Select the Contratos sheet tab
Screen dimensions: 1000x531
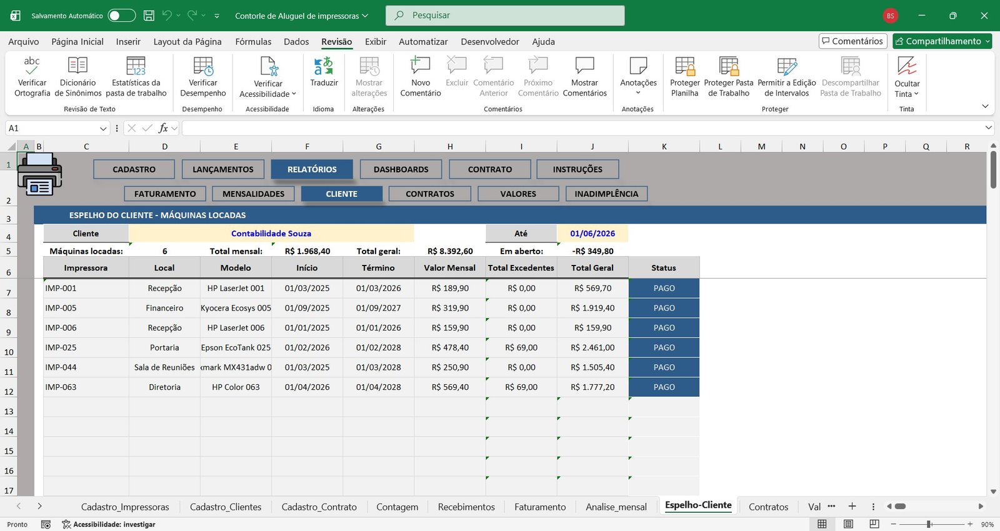pyautogui.click(x=768, y=507)
